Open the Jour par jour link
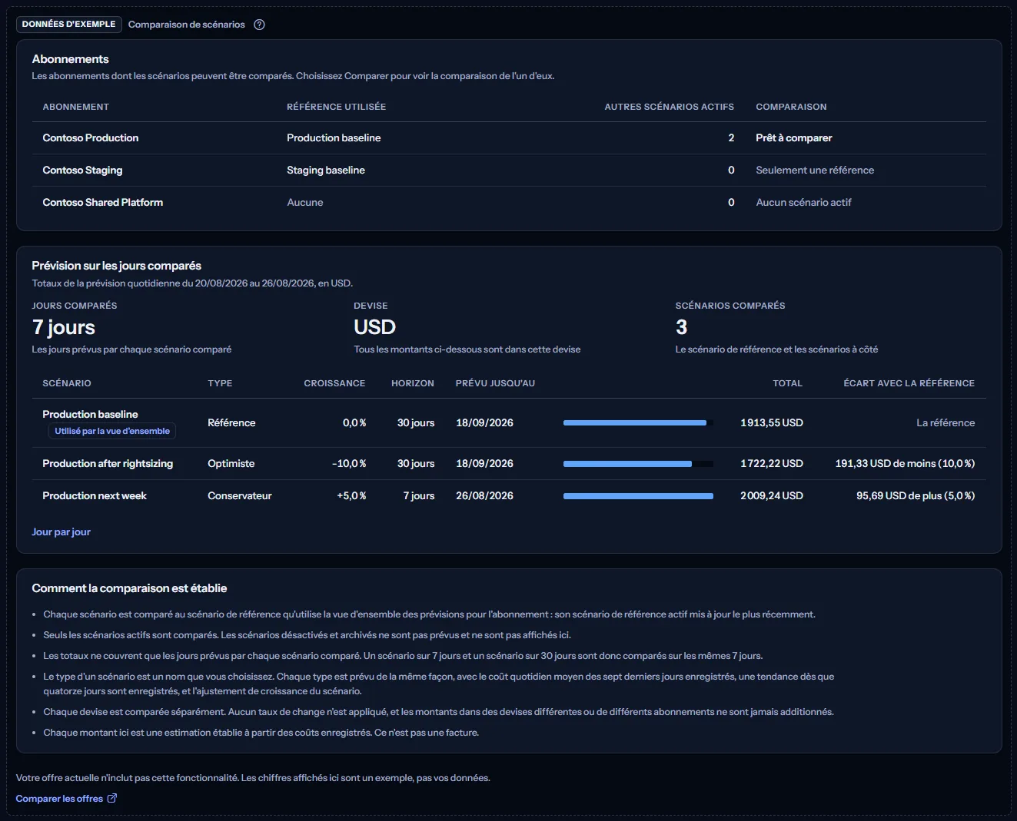Screen dimensions: 1017x821 pyautogui.click(x=61, y=531)
